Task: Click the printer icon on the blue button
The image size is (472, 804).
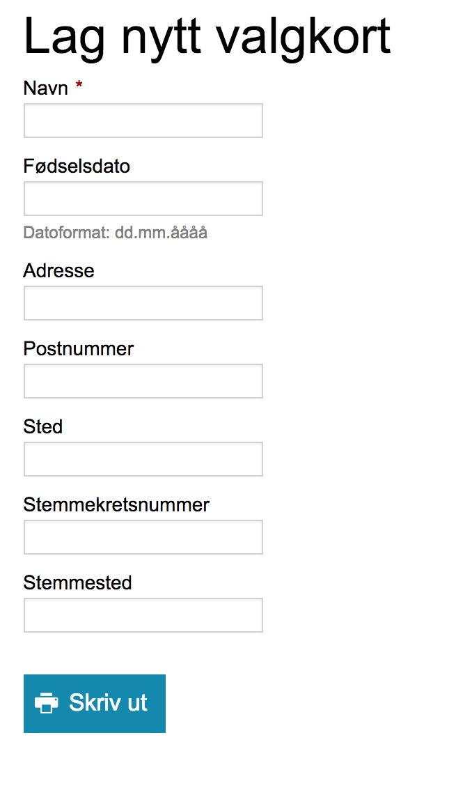Action: (x=46, y=703)
